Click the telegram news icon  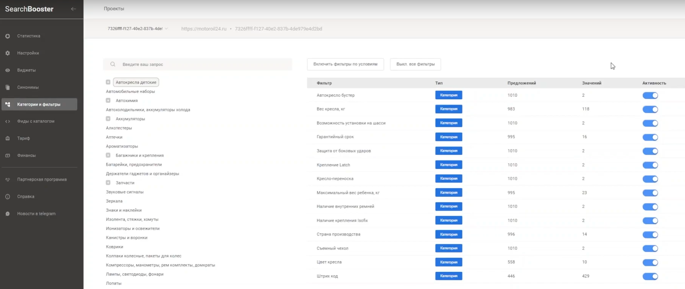click(8, 214)
